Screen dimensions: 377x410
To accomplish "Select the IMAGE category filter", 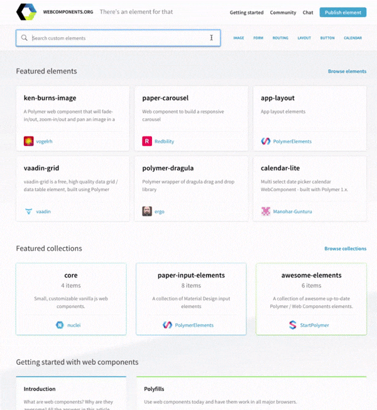I will point(239,38).
